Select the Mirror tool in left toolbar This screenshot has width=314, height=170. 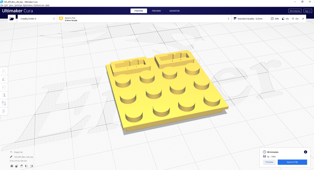[4, 95]
